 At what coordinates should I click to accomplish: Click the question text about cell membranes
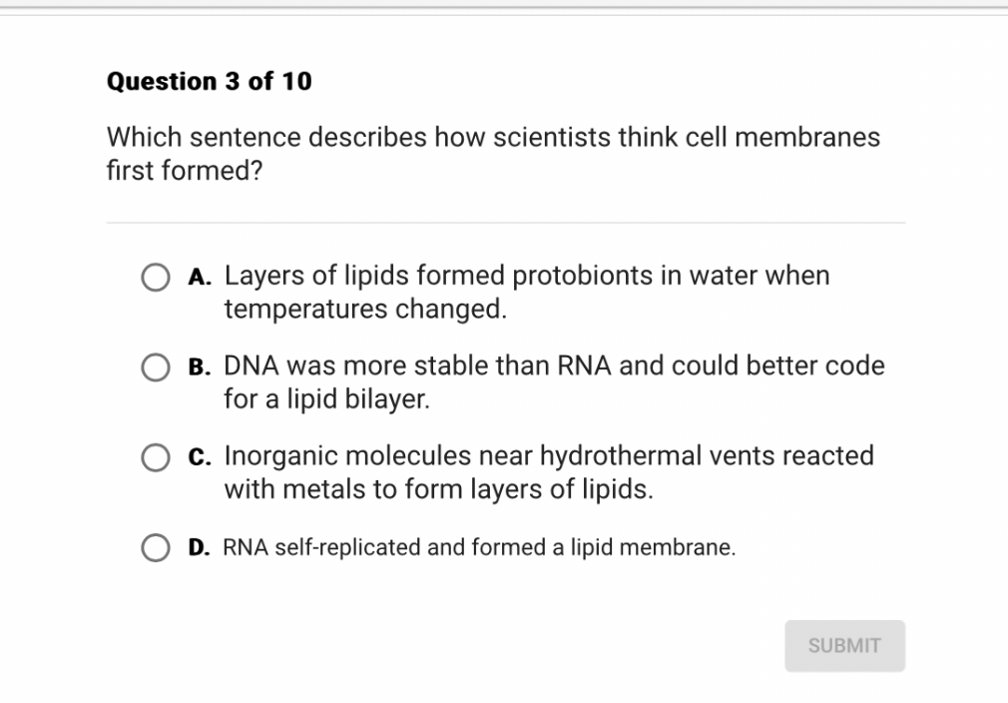[493, 154]
